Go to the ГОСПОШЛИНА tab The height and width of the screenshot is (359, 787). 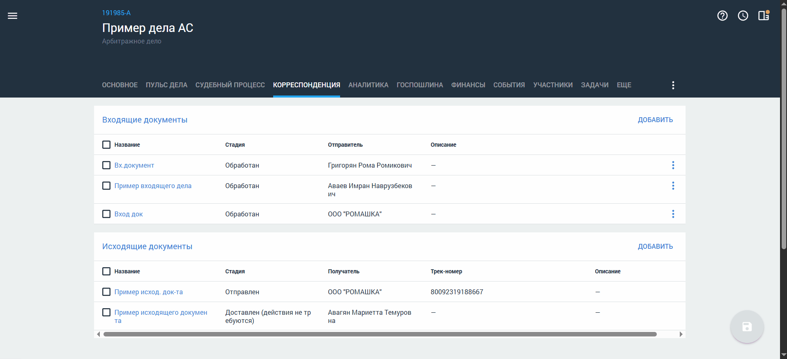pos(420,85)
